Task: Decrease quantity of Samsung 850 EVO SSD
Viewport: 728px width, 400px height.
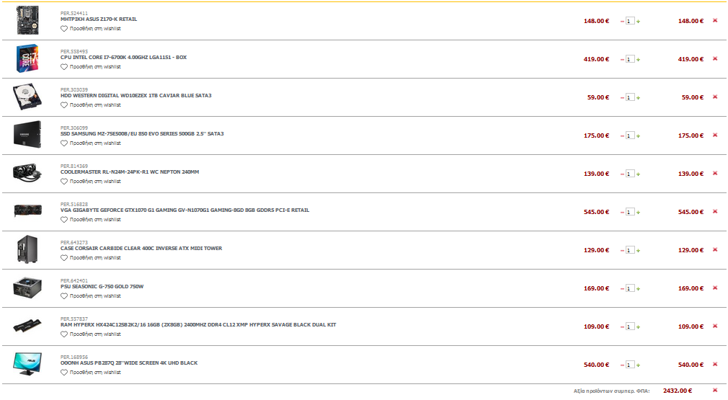Action: tap(622, 136)
